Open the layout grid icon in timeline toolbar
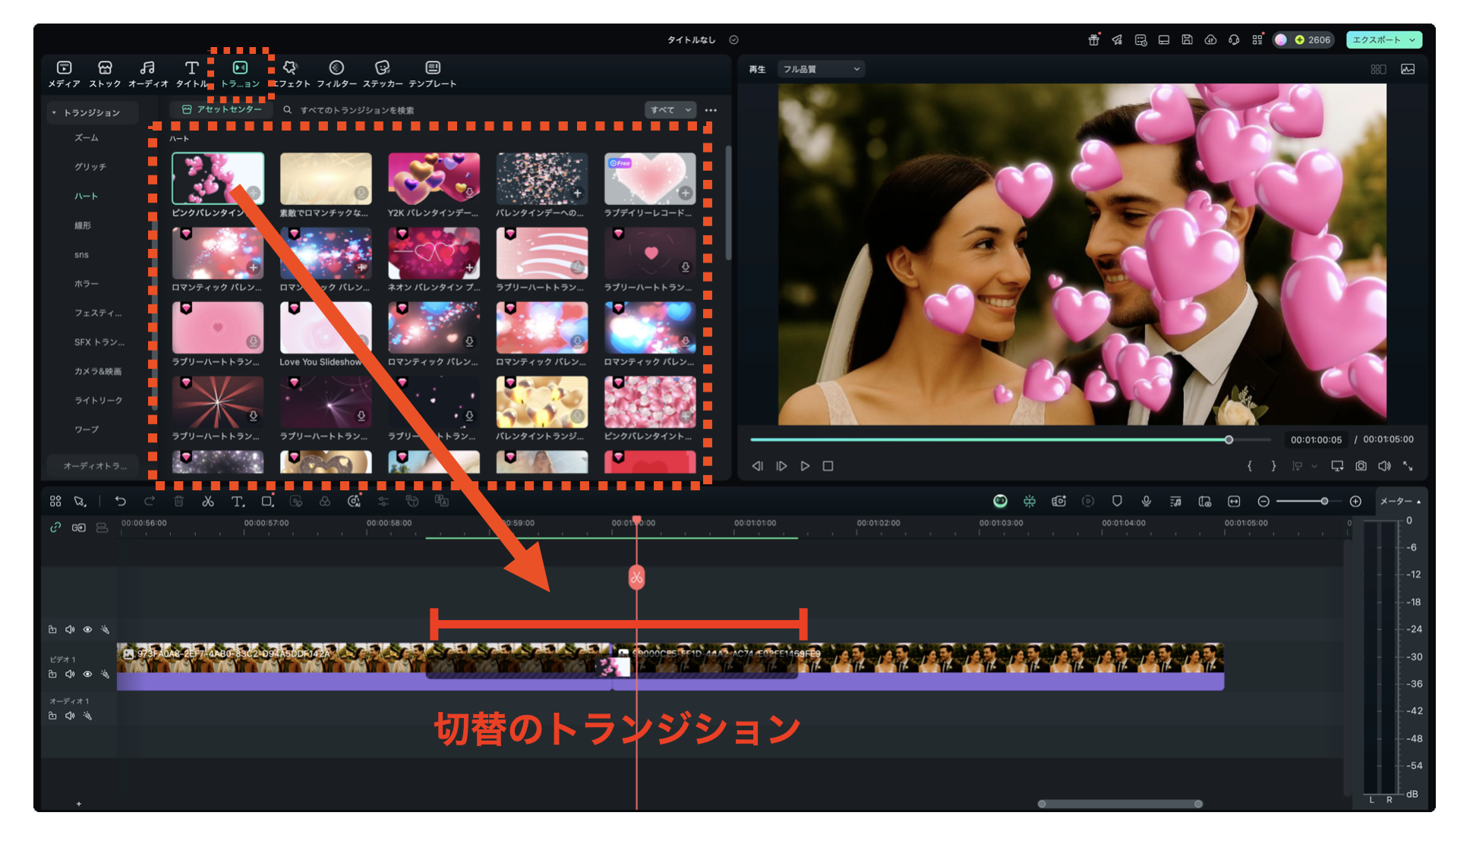Image resolution: width=1473 pixels, height=844 pixels. tap(55, 502)
